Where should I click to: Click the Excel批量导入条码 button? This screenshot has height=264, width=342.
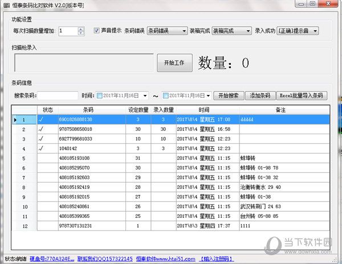pos(302,96)
